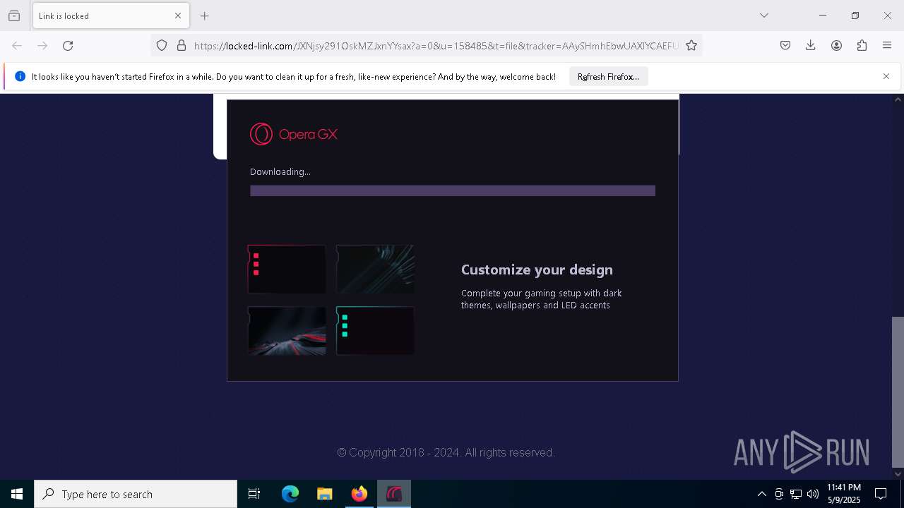Click the Opera GX logo
The width and height of the screenshot is (904, 508).
[294, 134]
